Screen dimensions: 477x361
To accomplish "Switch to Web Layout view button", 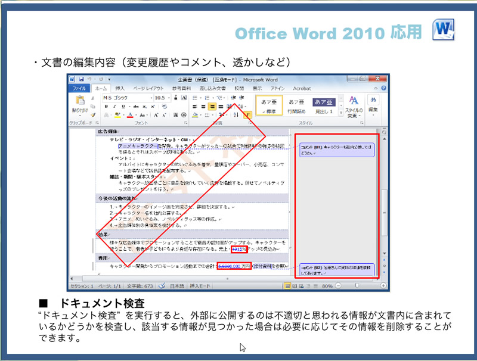I will click(301, 286).
